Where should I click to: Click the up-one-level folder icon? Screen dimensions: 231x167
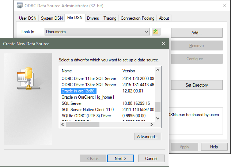pyautogui.click(x=156, y=32)
